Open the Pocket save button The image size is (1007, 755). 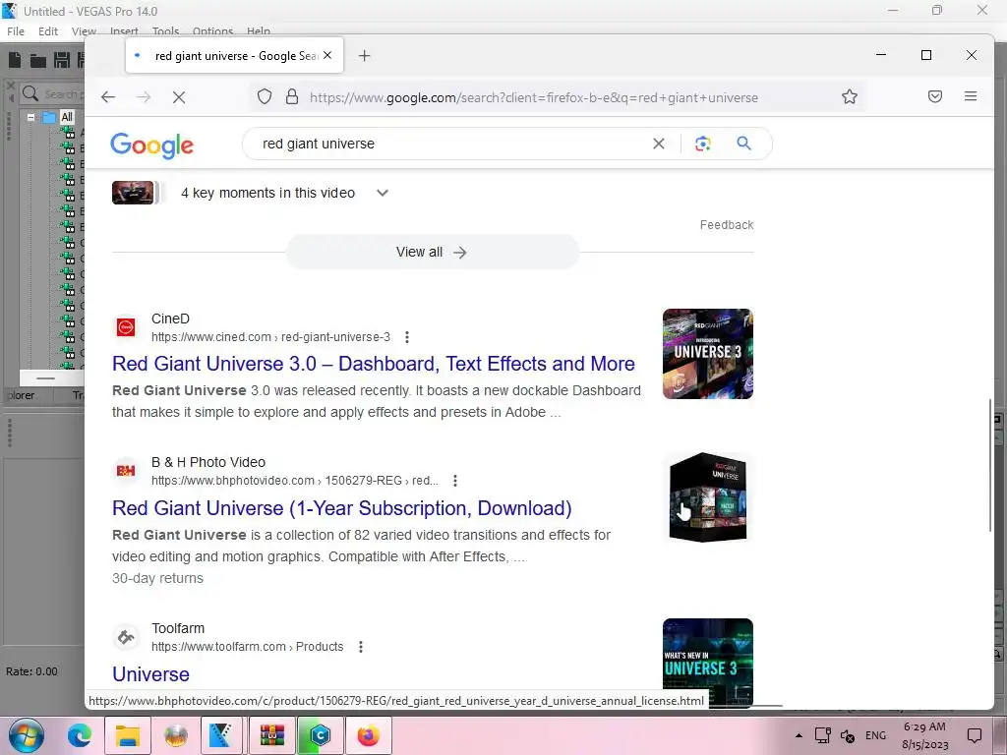coord(935,96)
